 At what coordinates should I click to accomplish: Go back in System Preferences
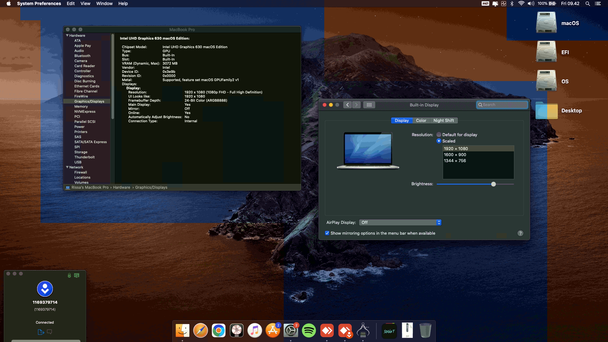[347, 105]
